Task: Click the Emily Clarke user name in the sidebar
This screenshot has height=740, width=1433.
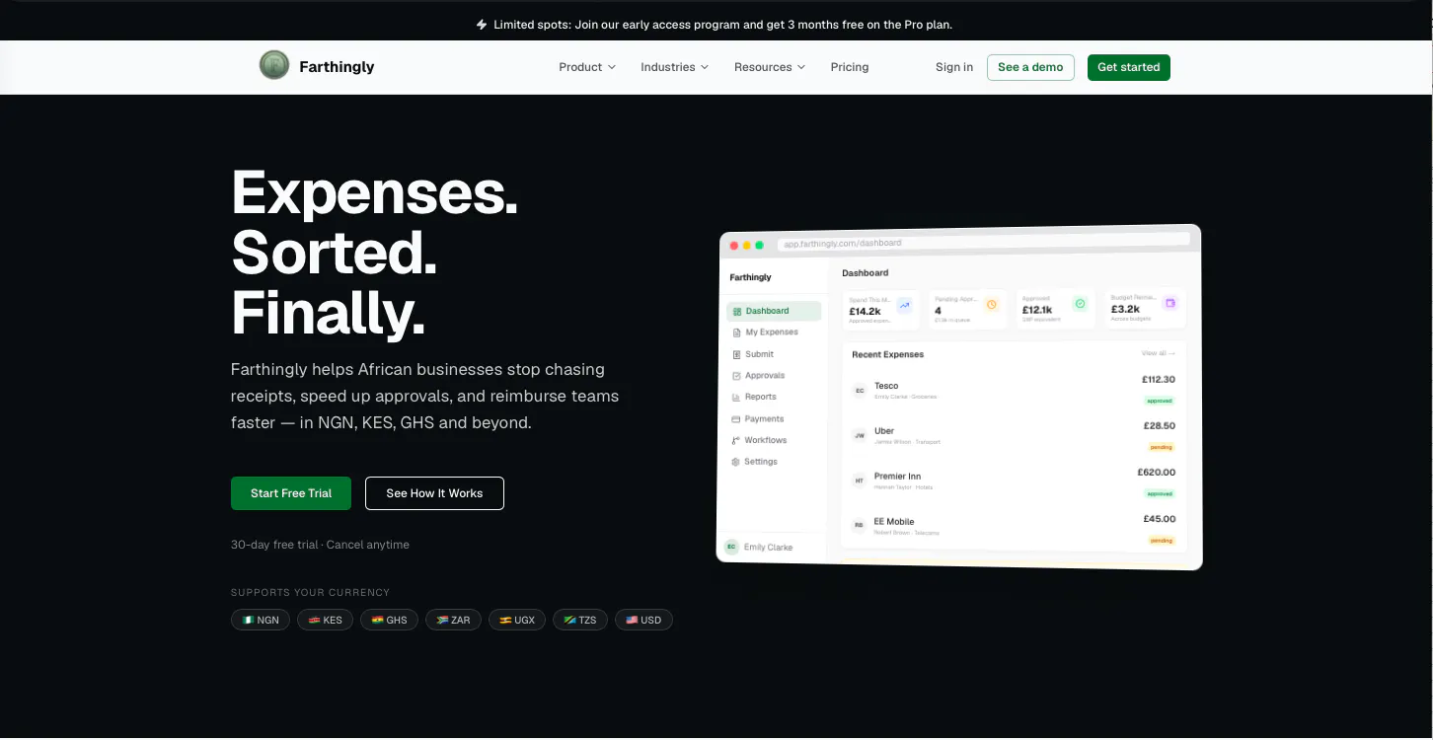Action: coord(768,547)
